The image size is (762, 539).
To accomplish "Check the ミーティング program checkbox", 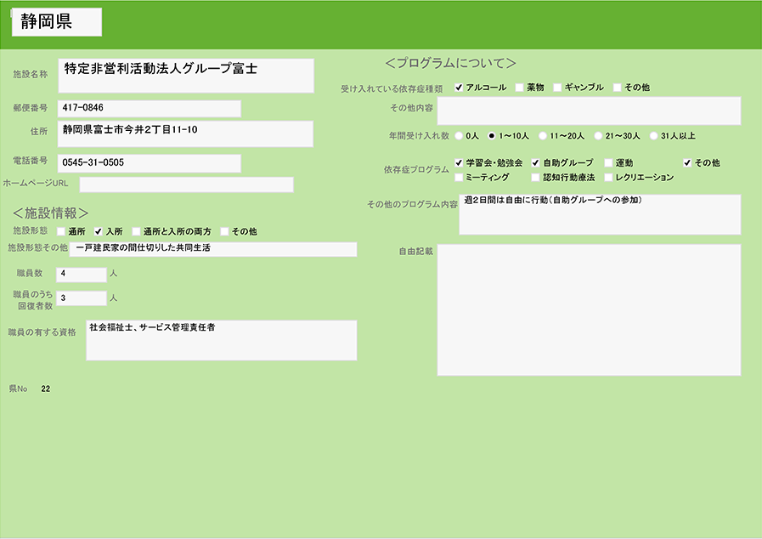I will click(x=459, y=178).
